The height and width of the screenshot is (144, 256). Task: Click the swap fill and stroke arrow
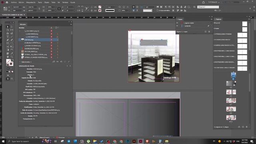click(13, 60)
